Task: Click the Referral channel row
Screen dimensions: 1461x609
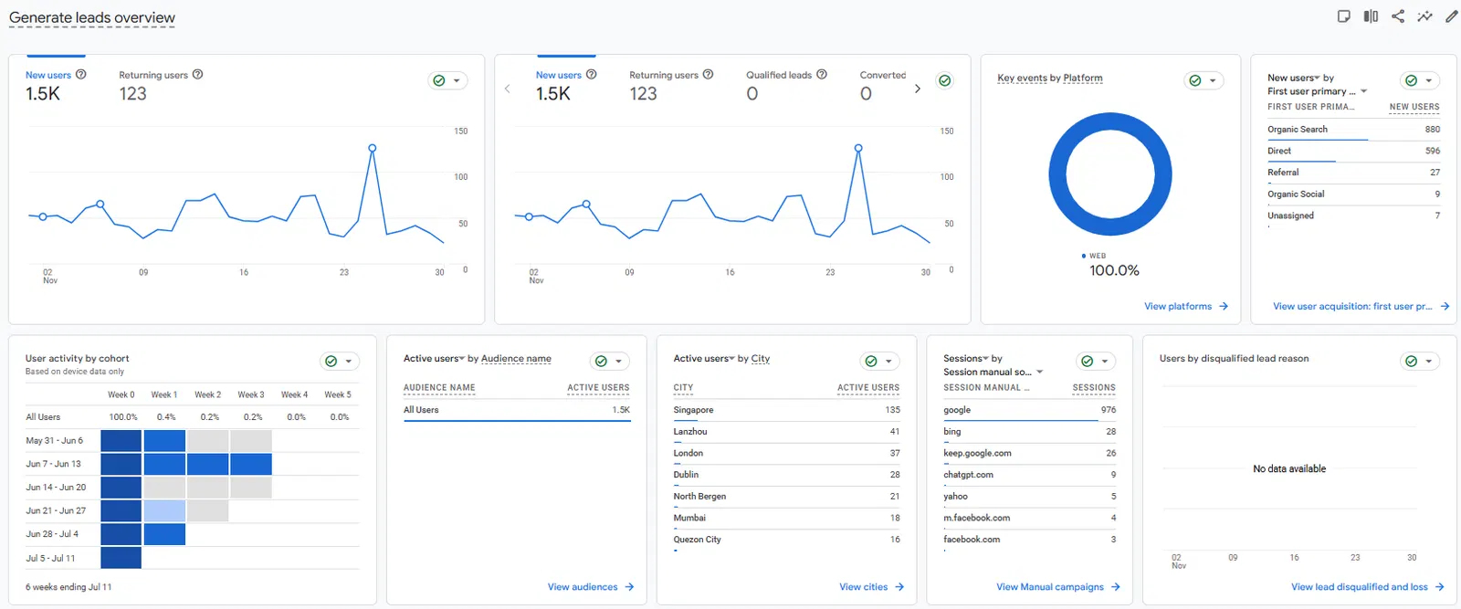Action: click(1353, 173)
